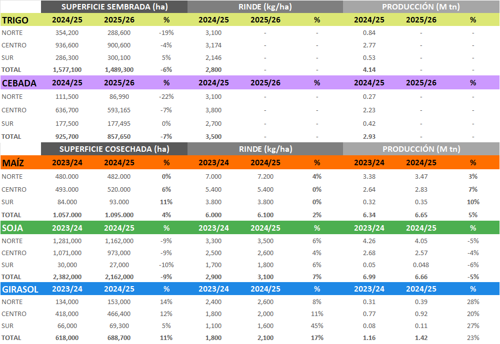
Task: Select girasol sur yield change 45%
Action: (x=317, y=326)
